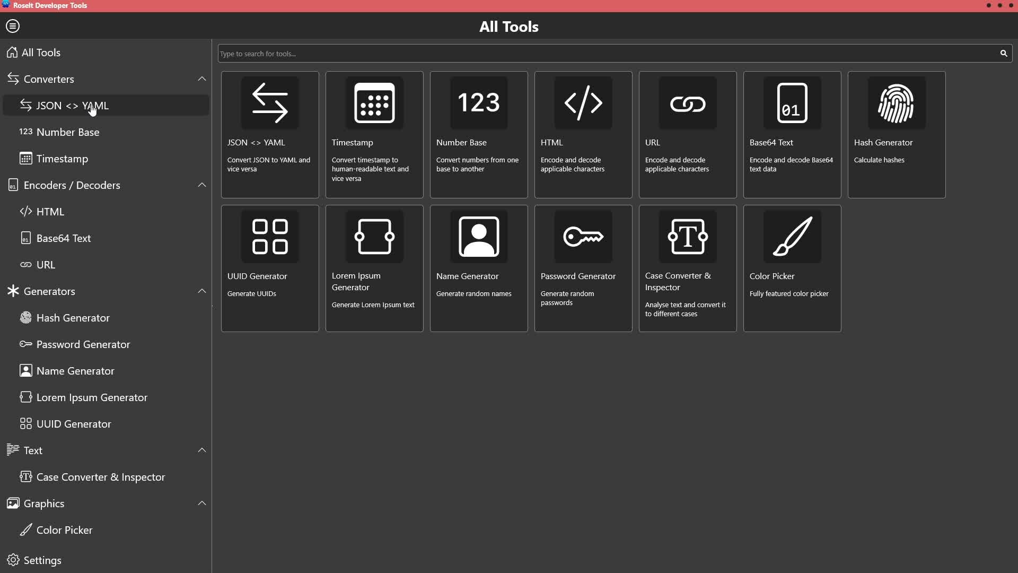Open Settings from the sidebar

42,560
